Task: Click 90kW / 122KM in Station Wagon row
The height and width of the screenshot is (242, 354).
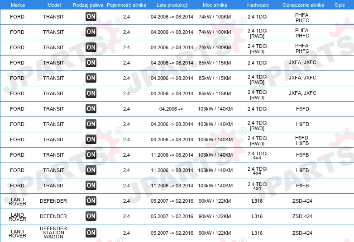Action: point(215,233)
